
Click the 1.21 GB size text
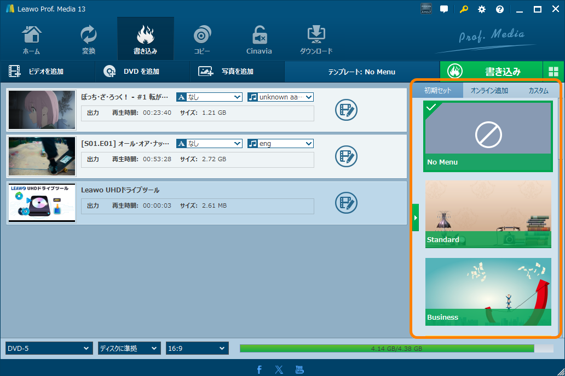(x=214, y=113)
